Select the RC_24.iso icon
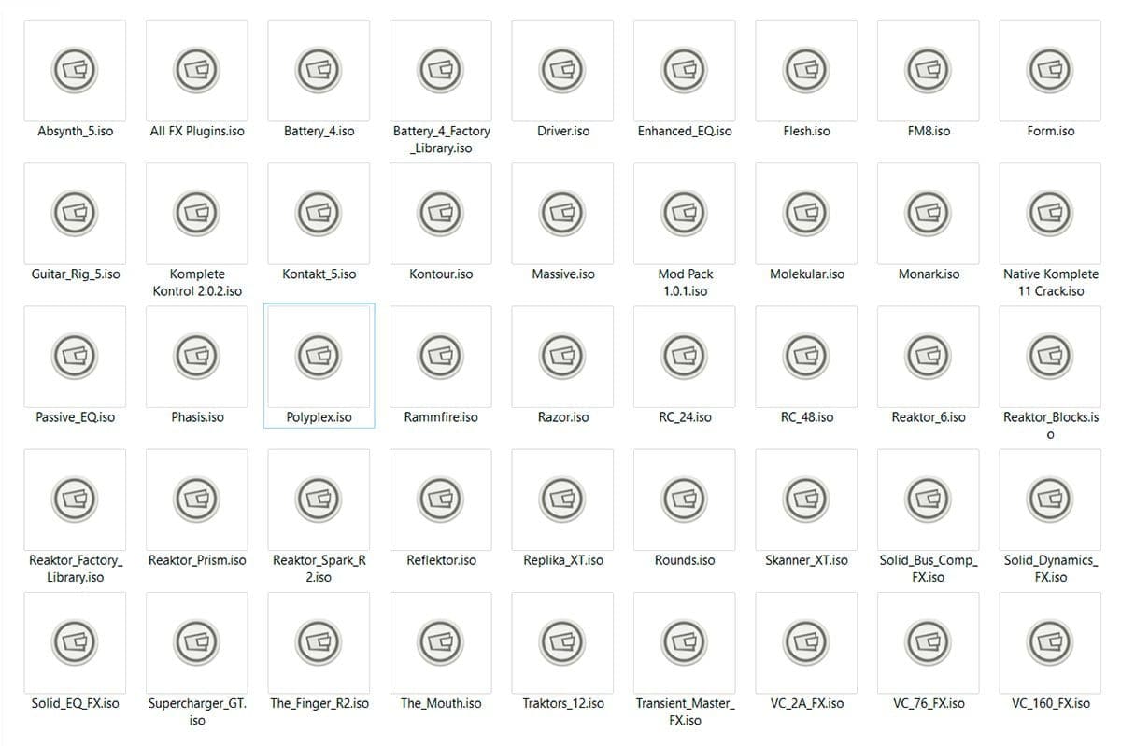 [685, 356]
